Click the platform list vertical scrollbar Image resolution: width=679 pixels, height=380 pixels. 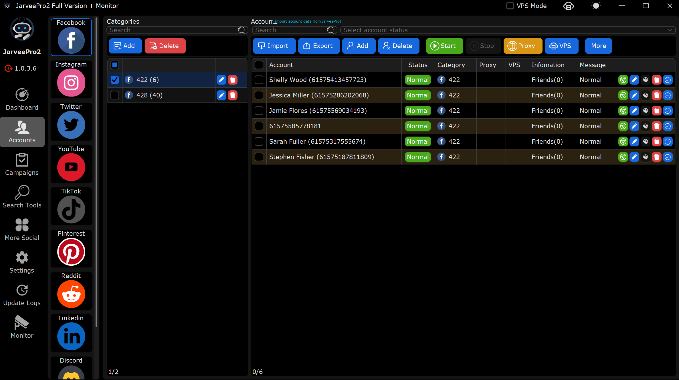pyautogui.click(x=96, y=171)
